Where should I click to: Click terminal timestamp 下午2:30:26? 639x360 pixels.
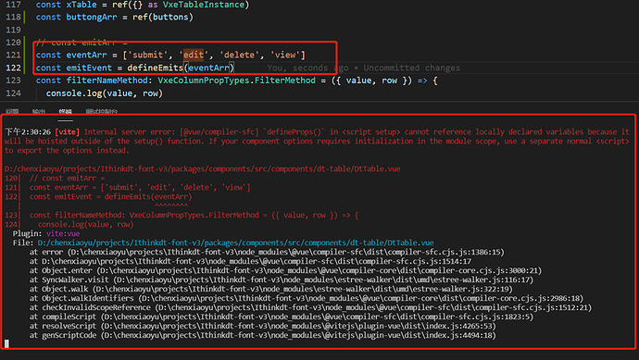(28, 132)
